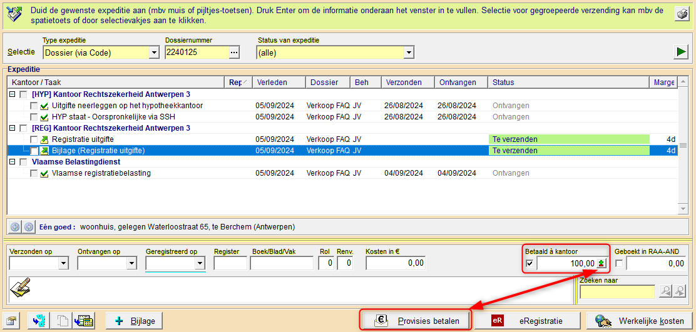The image size is (696, 332).
Task: Click the plus/minus icon beside 100,00 amount
Action: 601,263
